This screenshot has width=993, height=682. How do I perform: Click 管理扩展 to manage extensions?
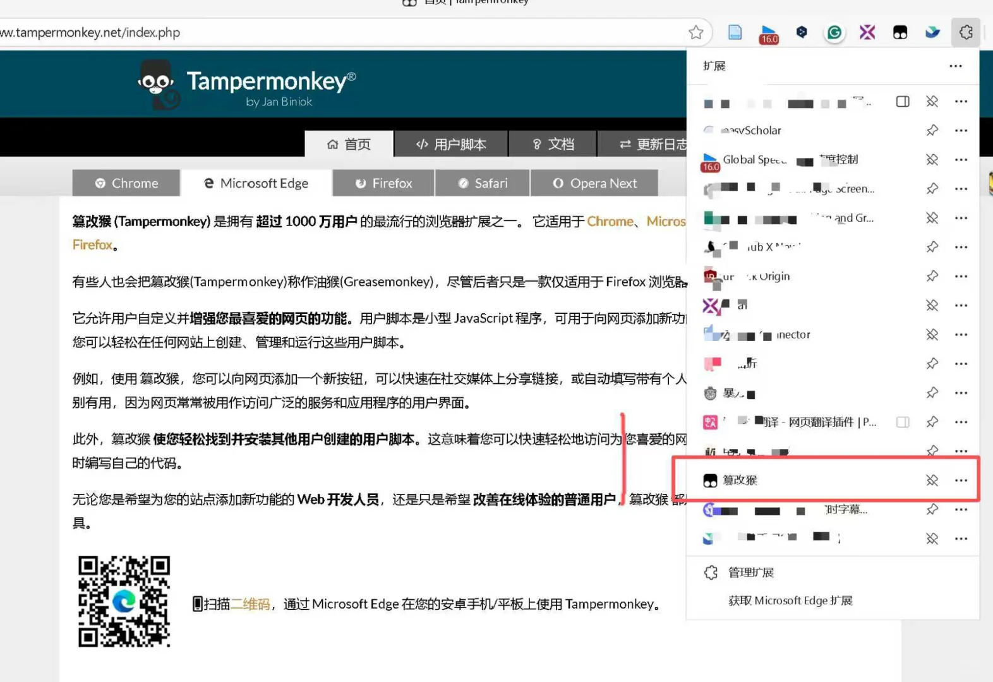[751, 573]
